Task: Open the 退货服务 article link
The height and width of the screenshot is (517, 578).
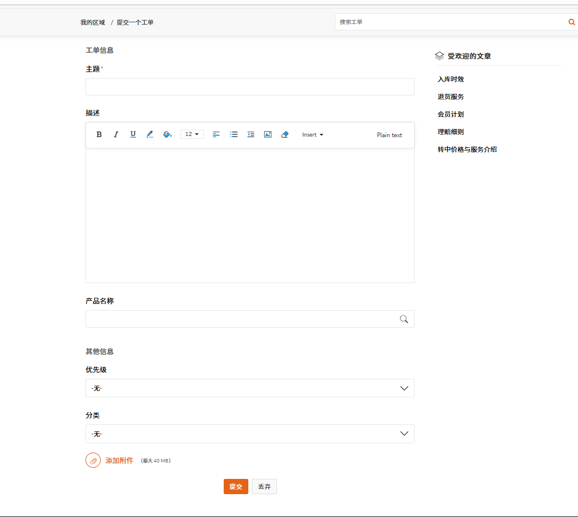Action: tap(450, 97)
